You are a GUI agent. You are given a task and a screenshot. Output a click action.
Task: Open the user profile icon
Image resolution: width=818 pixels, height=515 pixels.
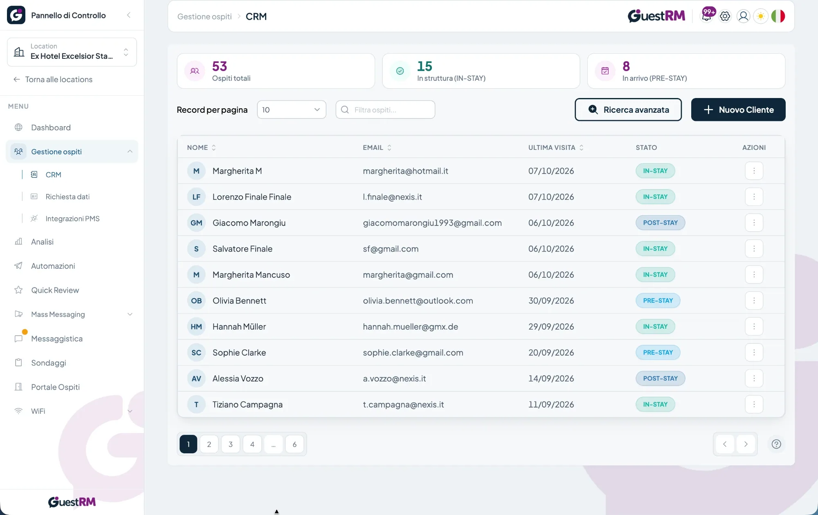[x=743, y=16]
